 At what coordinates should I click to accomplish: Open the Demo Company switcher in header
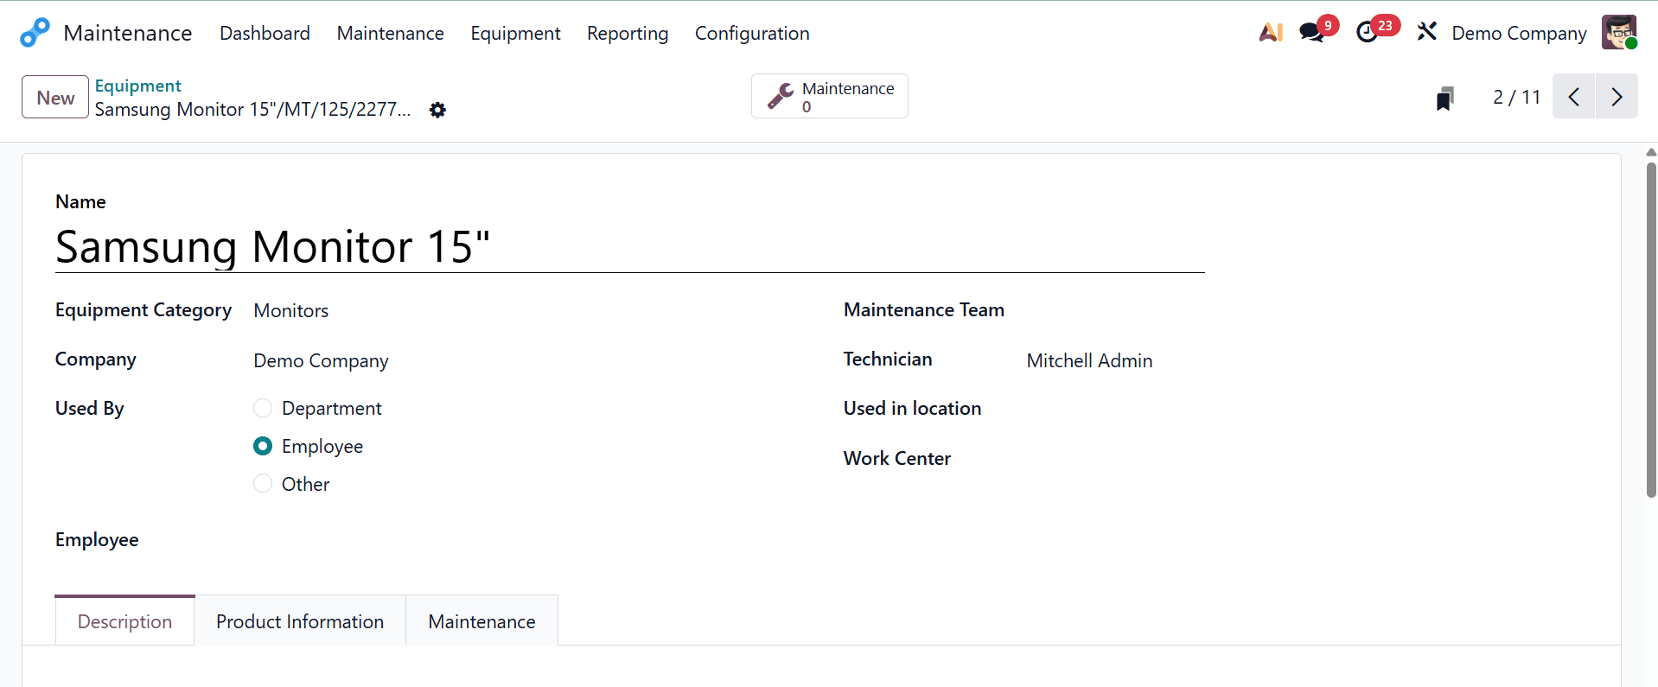1519,33
